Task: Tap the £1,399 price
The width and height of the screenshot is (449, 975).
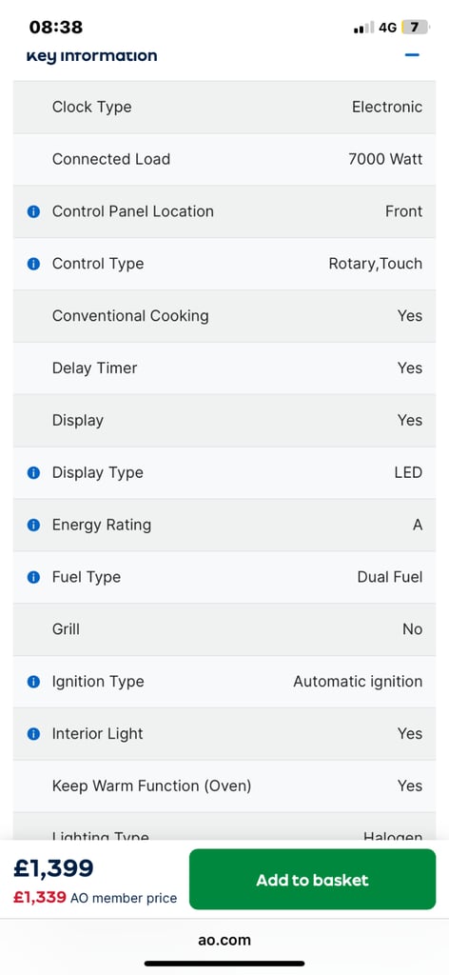Action: click(53, 868)
